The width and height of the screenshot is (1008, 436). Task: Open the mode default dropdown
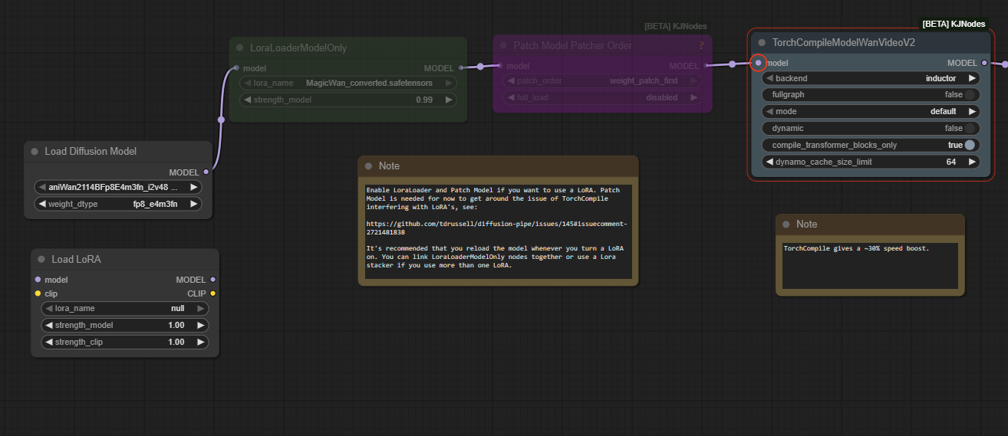tap(871, 112)
